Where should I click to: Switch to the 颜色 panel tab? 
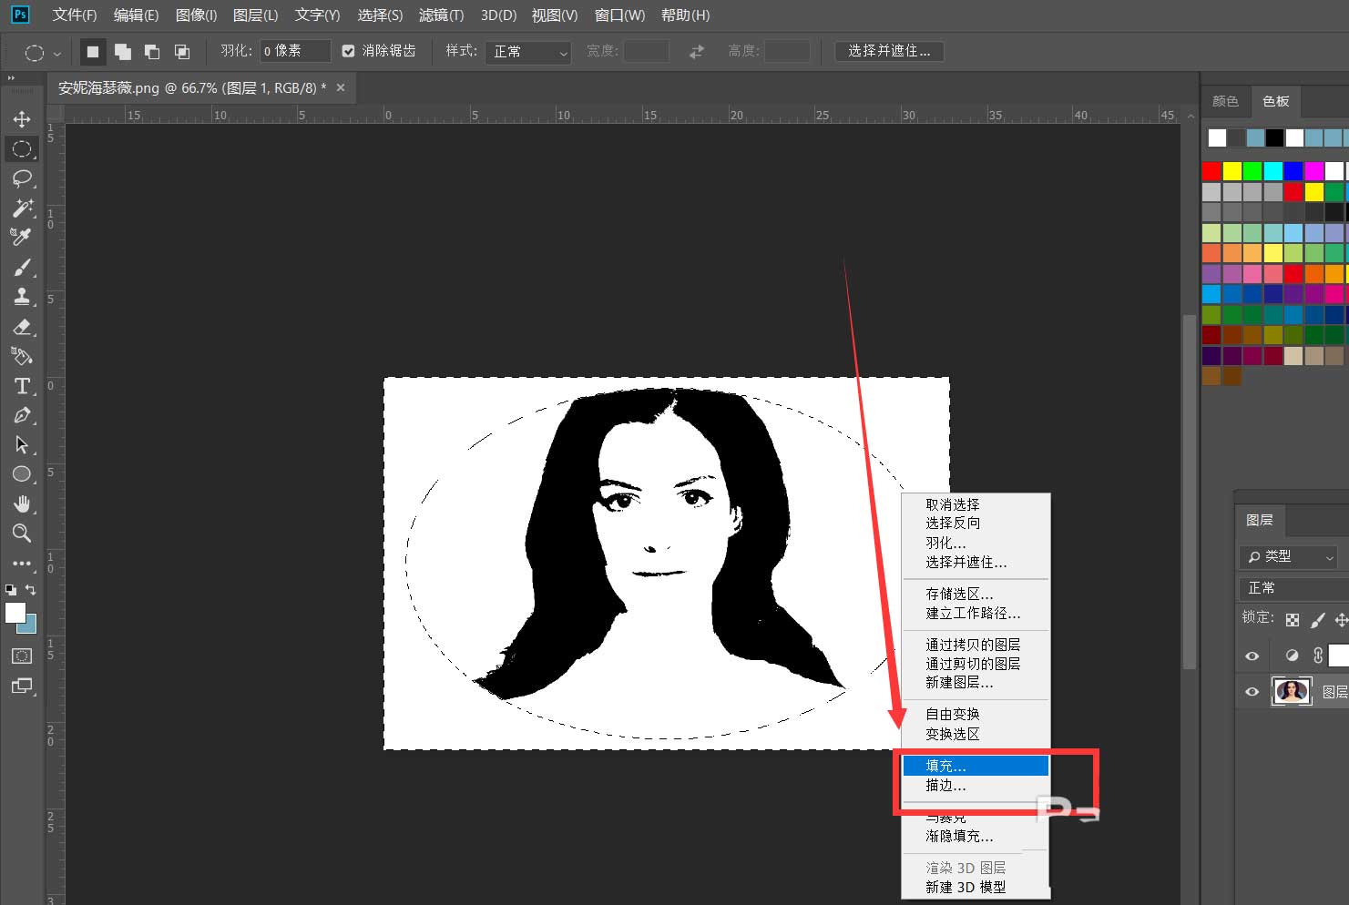(x=1225, y=101)
